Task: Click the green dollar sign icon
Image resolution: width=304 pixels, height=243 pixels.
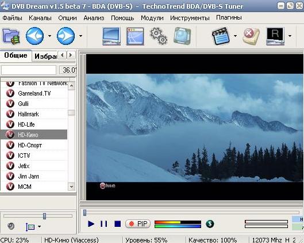Action: coord(210,224)
